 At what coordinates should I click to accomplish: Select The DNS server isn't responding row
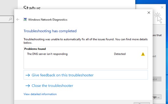click(86, 54)
